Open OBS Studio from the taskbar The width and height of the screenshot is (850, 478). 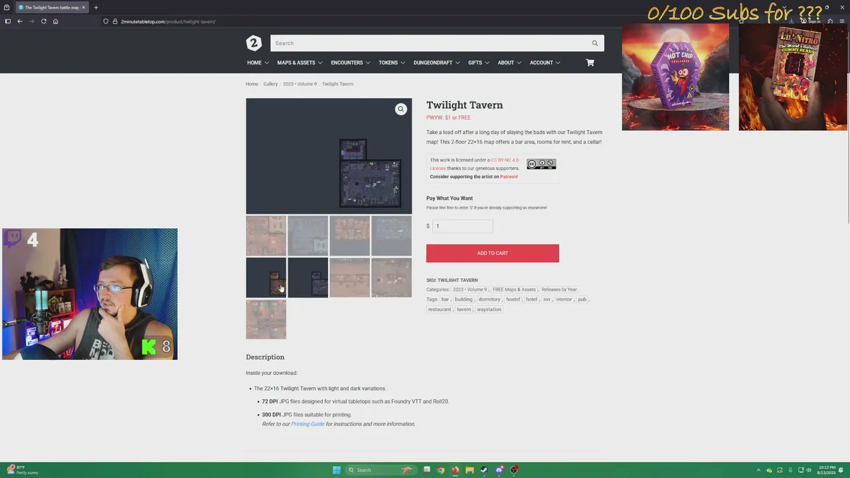514,470
